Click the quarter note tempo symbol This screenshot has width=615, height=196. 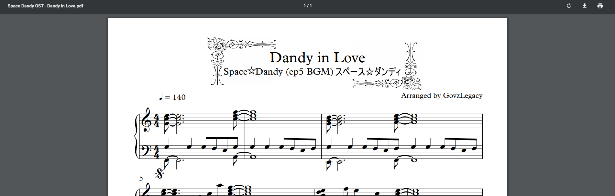coord(161,96)
